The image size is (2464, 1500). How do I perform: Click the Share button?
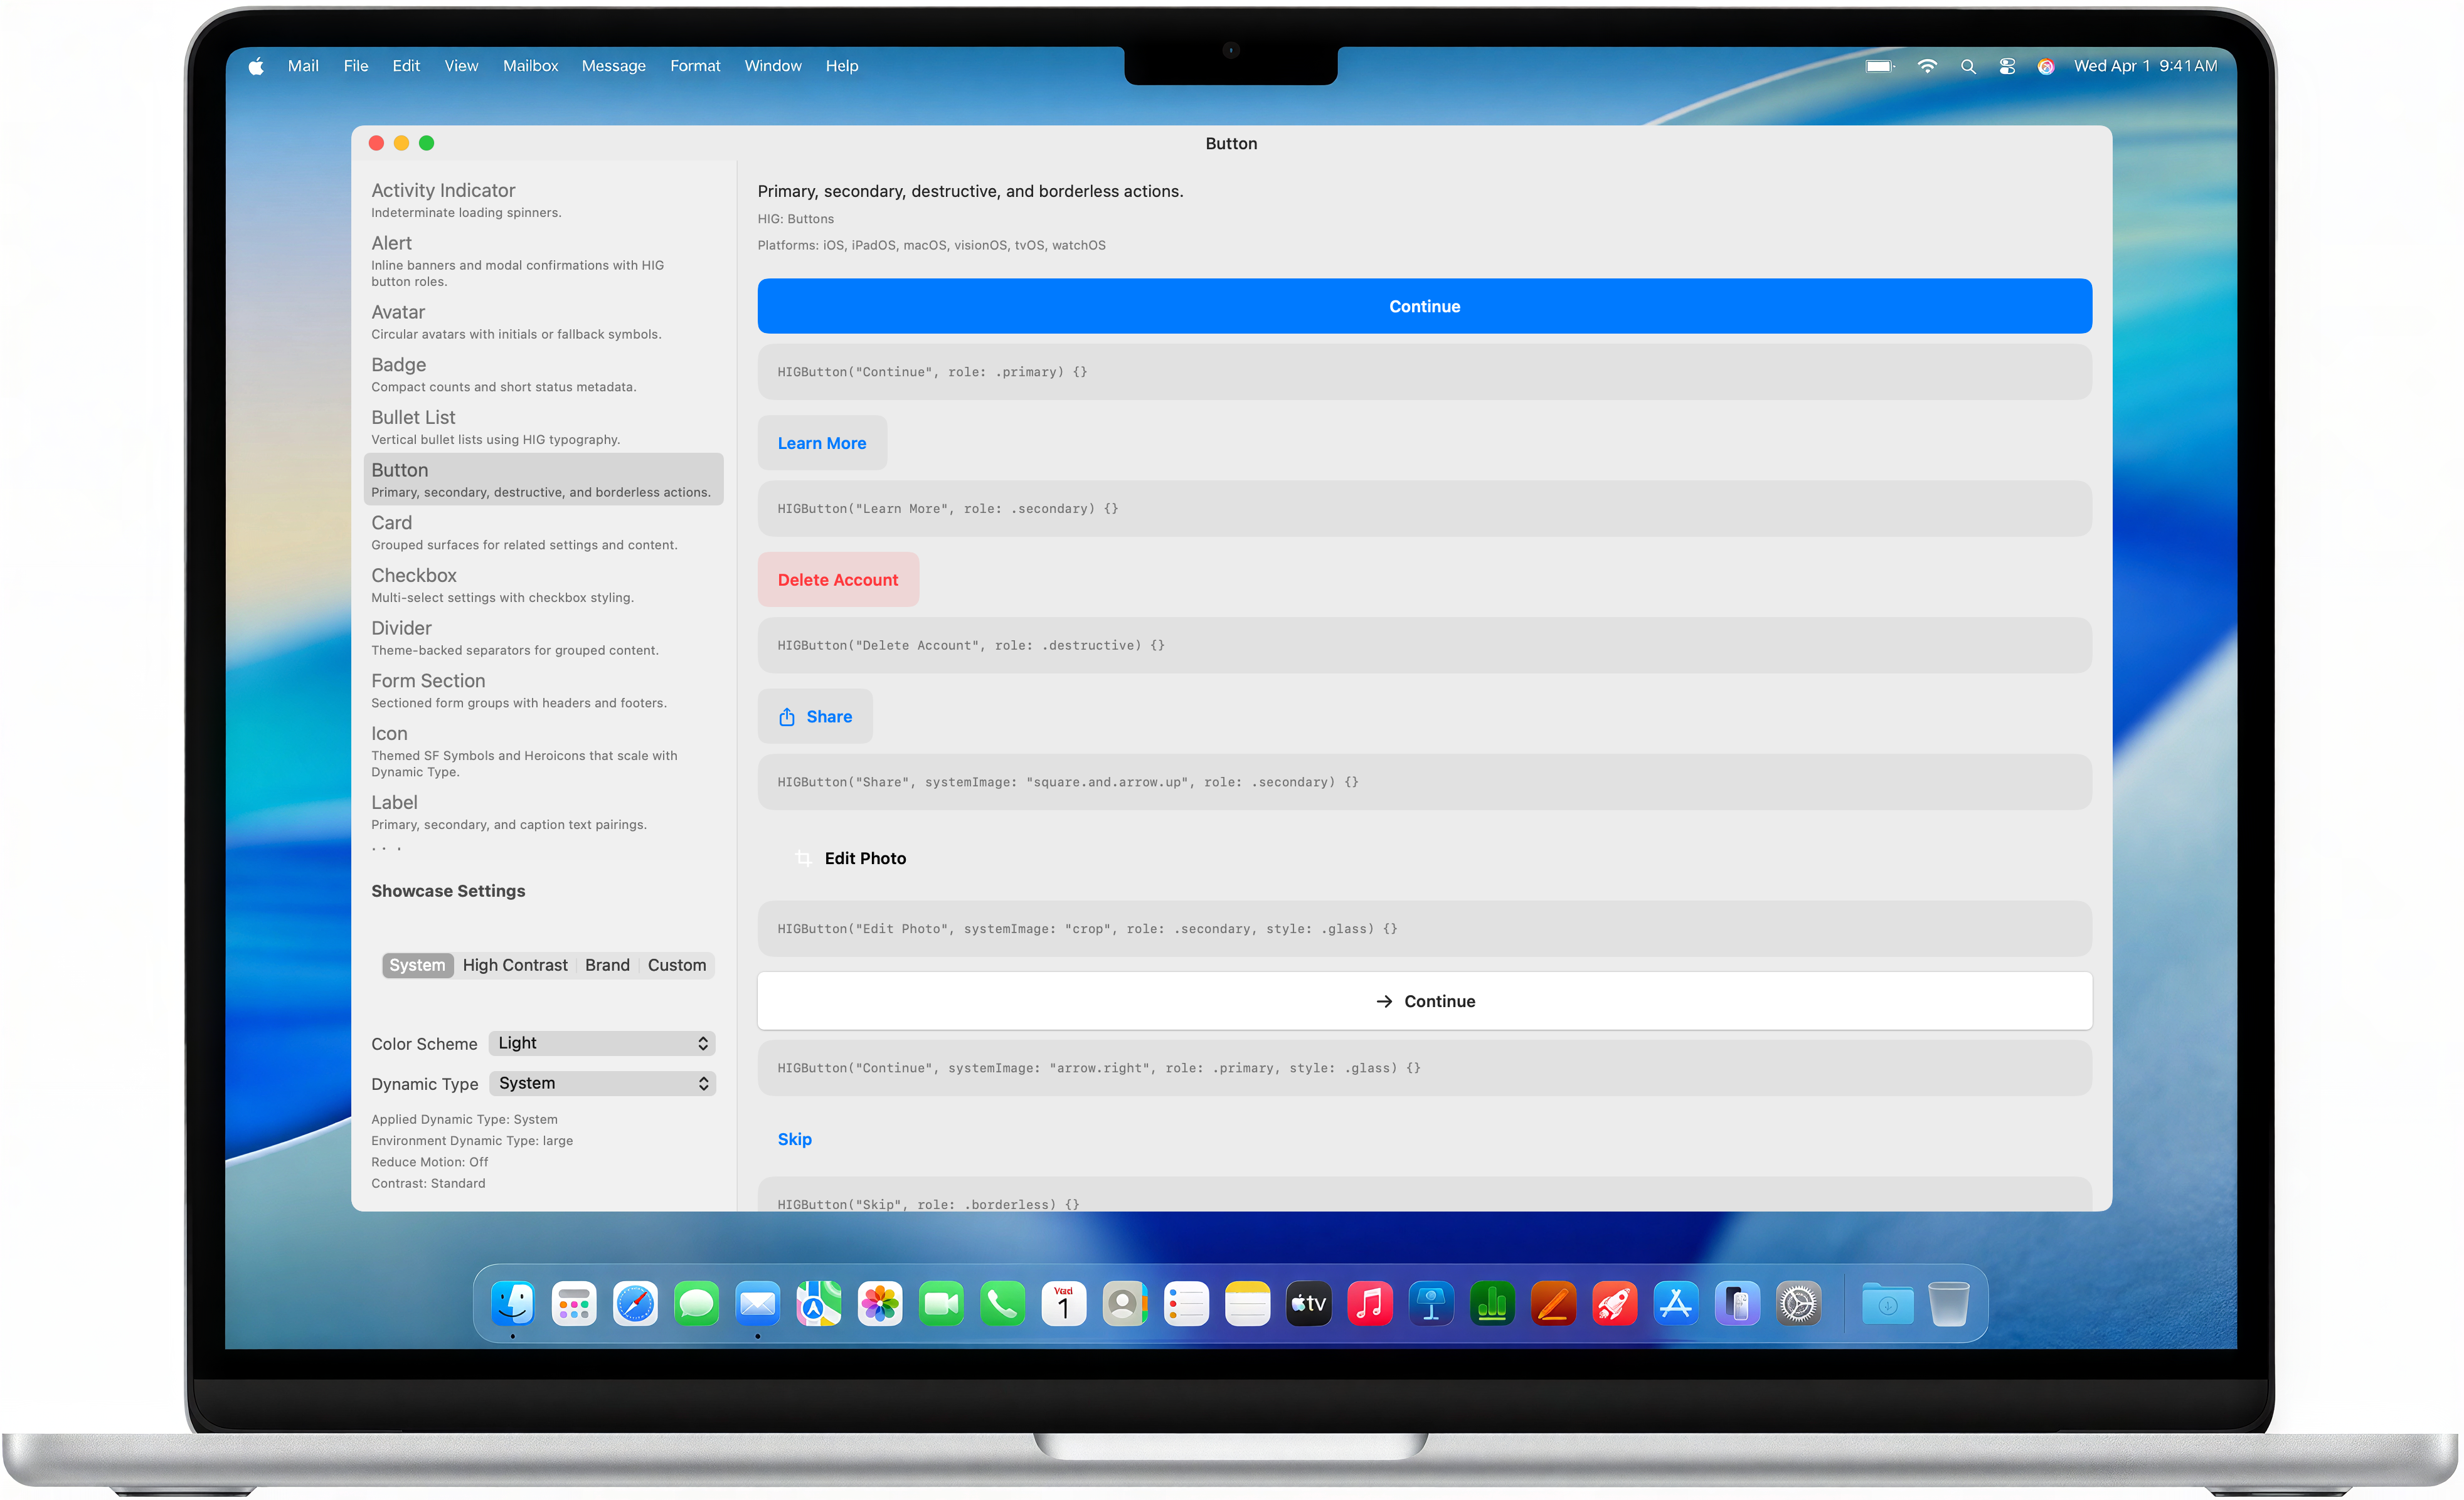[x=815, y=717]
